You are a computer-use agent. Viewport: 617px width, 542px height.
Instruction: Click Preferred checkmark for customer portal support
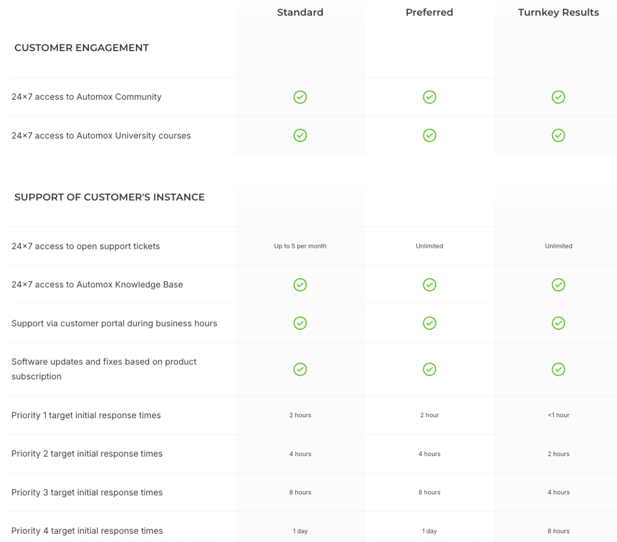click(430, 323)
